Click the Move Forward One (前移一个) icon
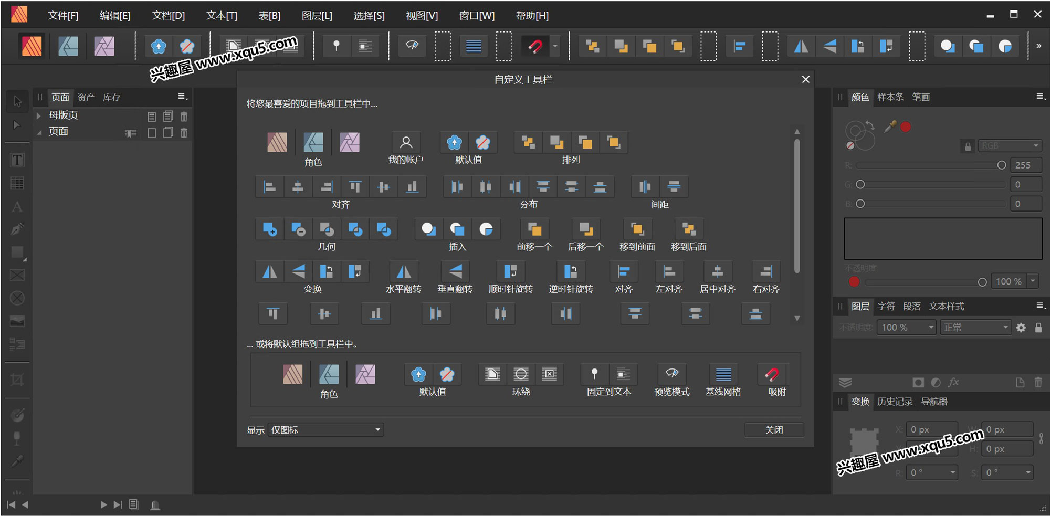This screenshot has height=516, width=1050. click(x=534, y=229)
